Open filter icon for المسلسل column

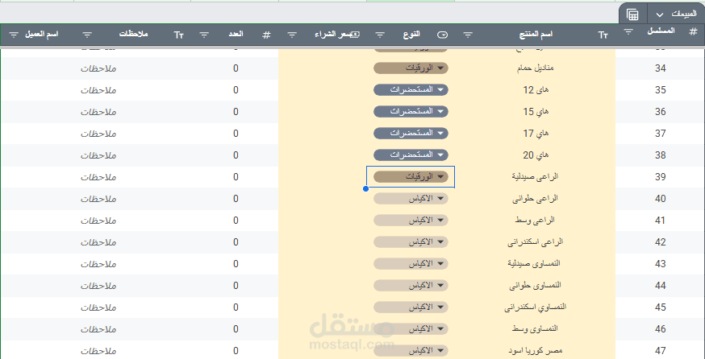[x=628, y=31]
